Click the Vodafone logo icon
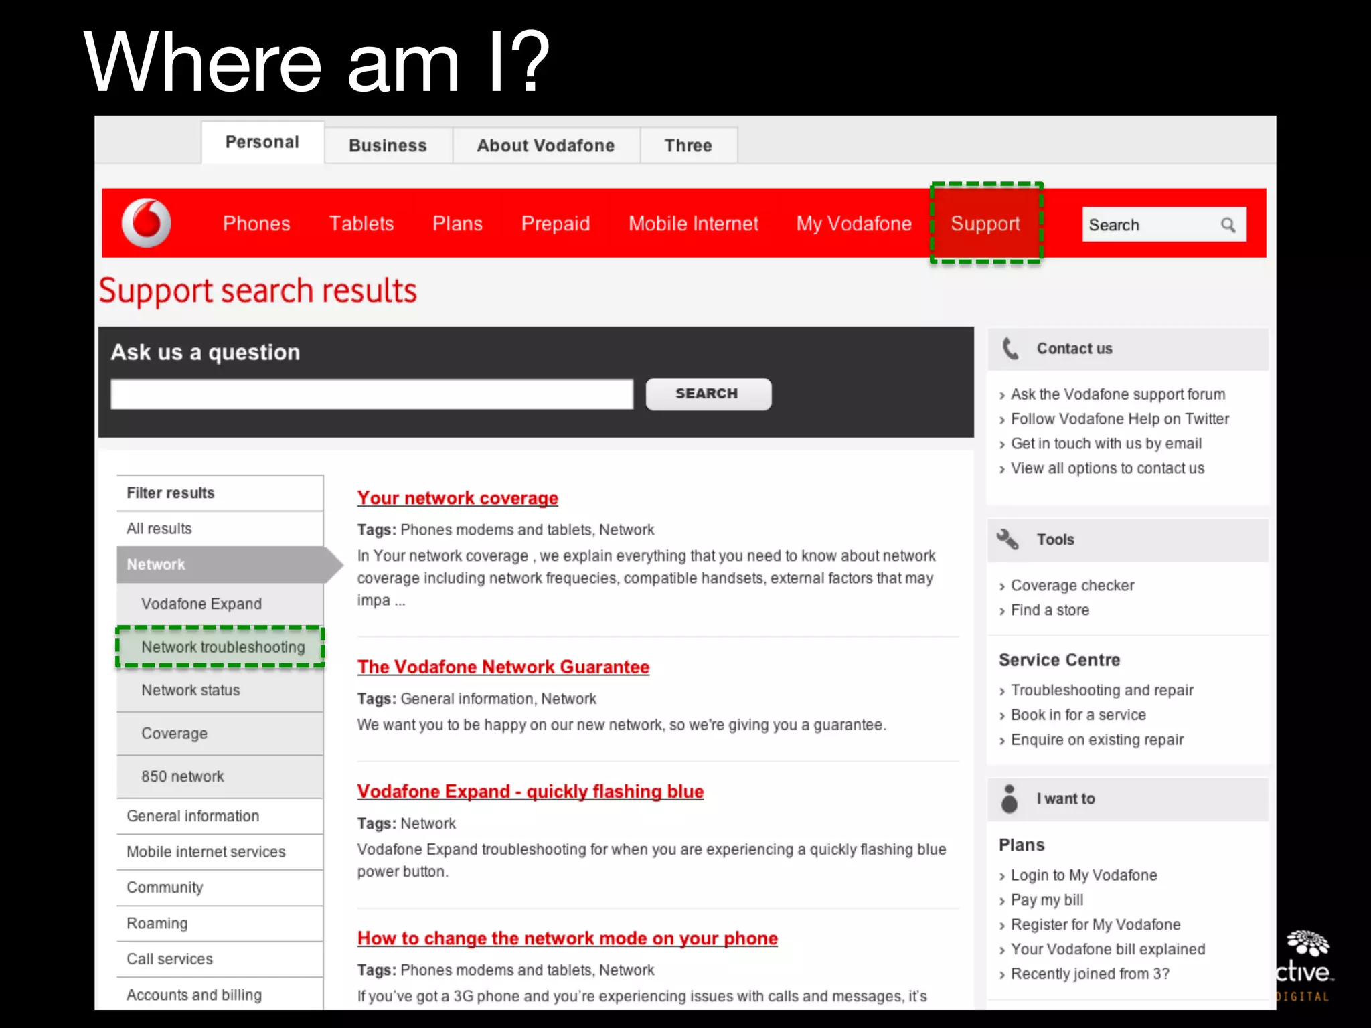 tap(146, 223)
